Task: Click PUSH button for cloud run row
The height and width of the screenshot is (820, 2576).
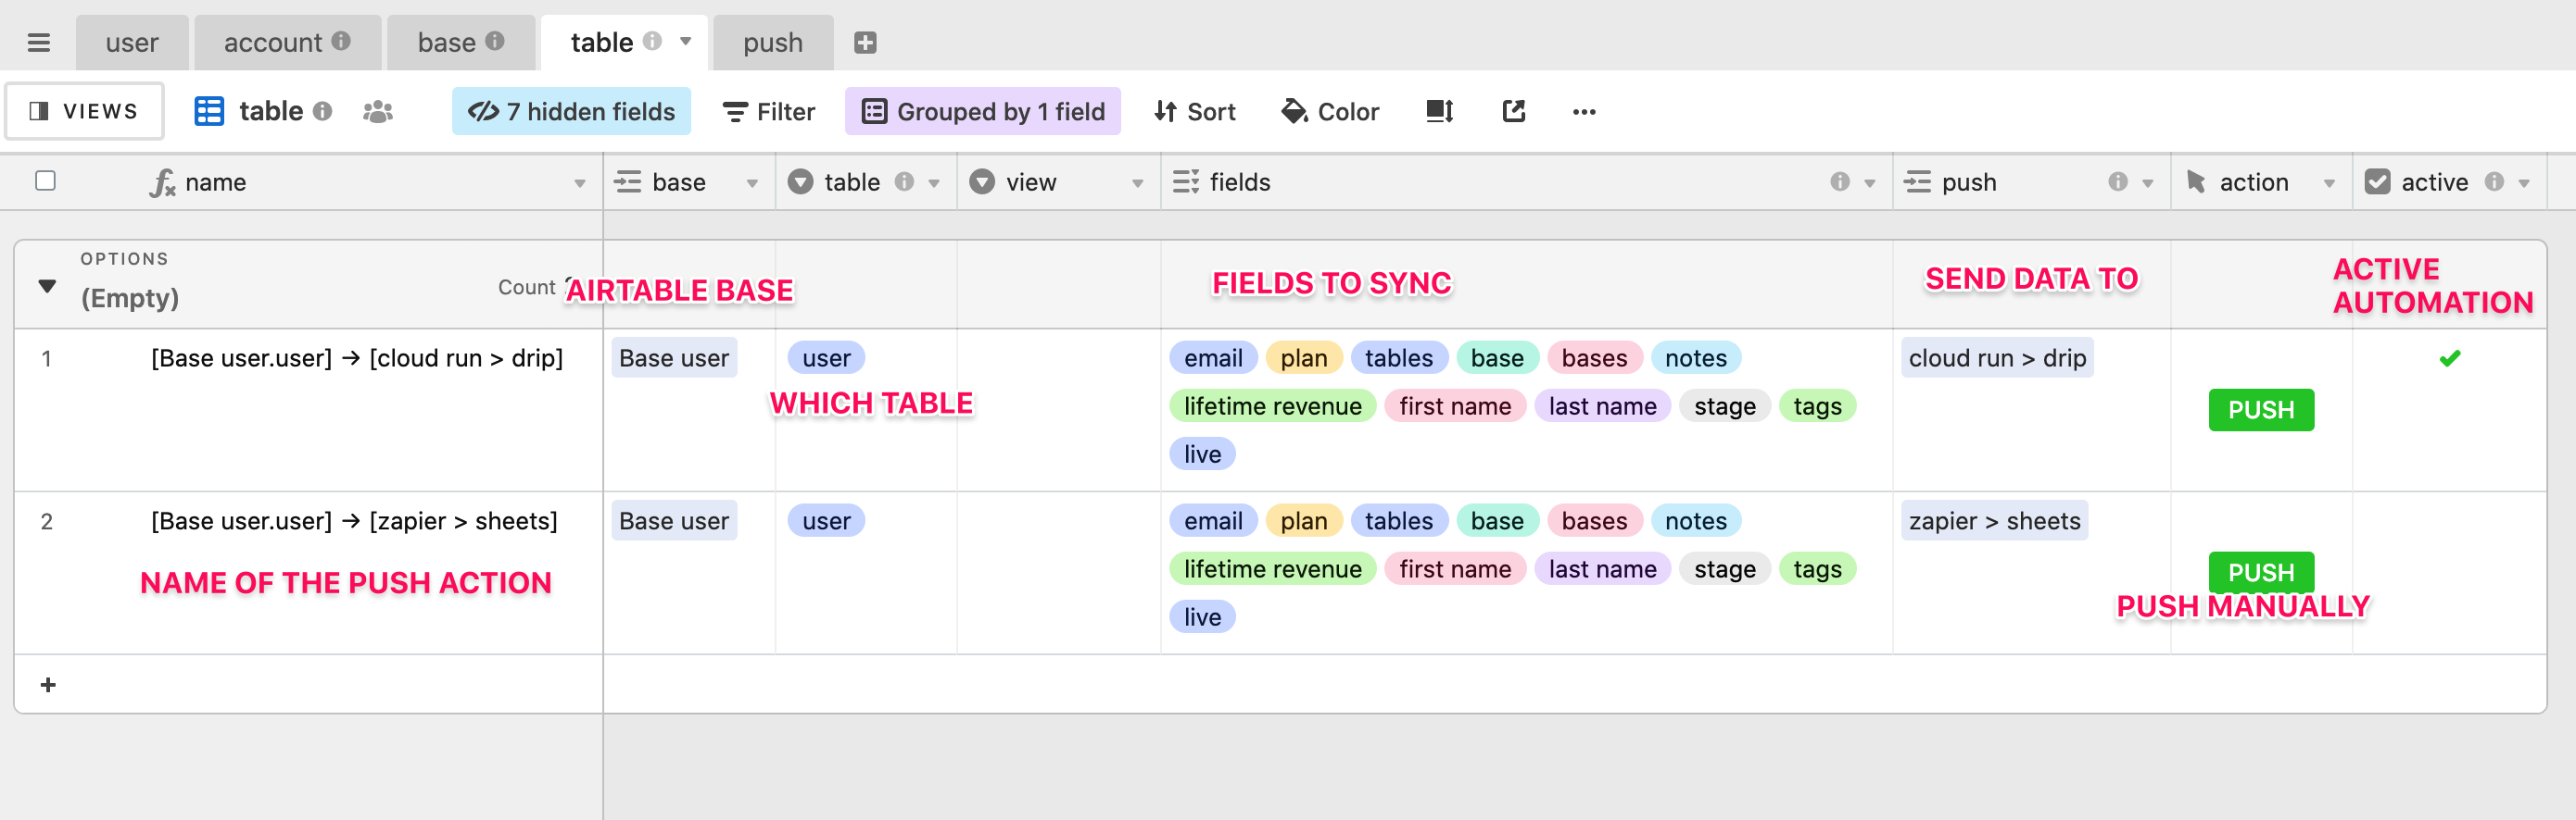Action: (x=2261, y=409)
